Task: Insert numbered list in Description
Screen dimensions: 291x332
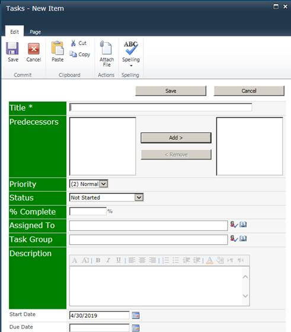Action: 165,260
